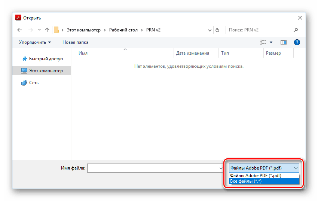
Task: Sort by the 'Размер' column header
Action: click(278, 53)
